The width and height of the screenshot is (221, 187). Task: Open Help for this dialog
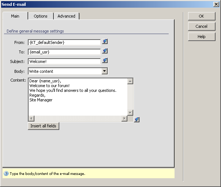201,37
